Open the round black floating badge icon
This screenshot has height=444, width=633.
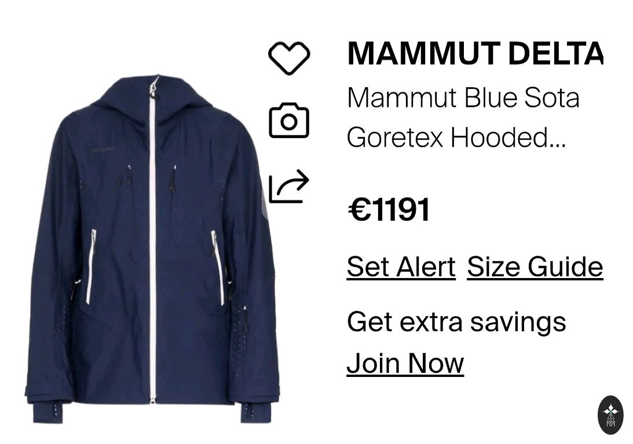[610, 415]
